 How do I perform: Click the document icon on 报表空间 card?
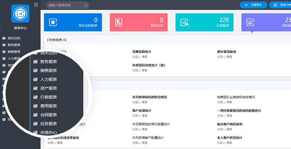point(119,22)
